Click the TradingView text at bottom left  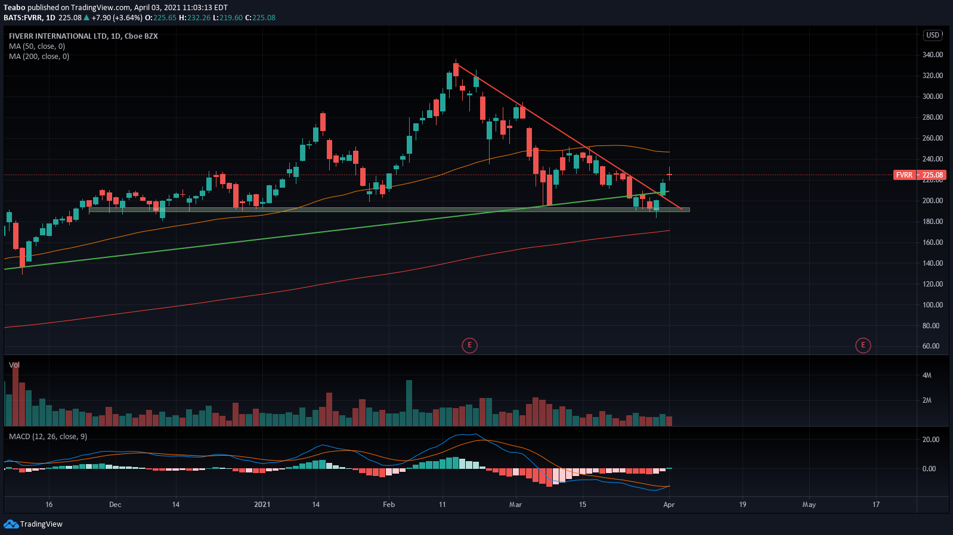(x=41, y=524)
